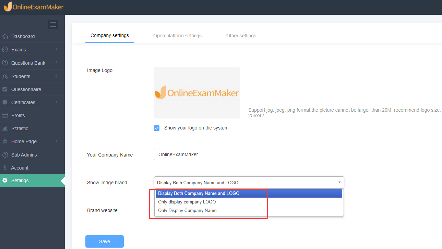Click the Image Logo upload thumbnail
Image resolution: width=442 pixels, height=249 pixels.
click(x=197, y=93)
